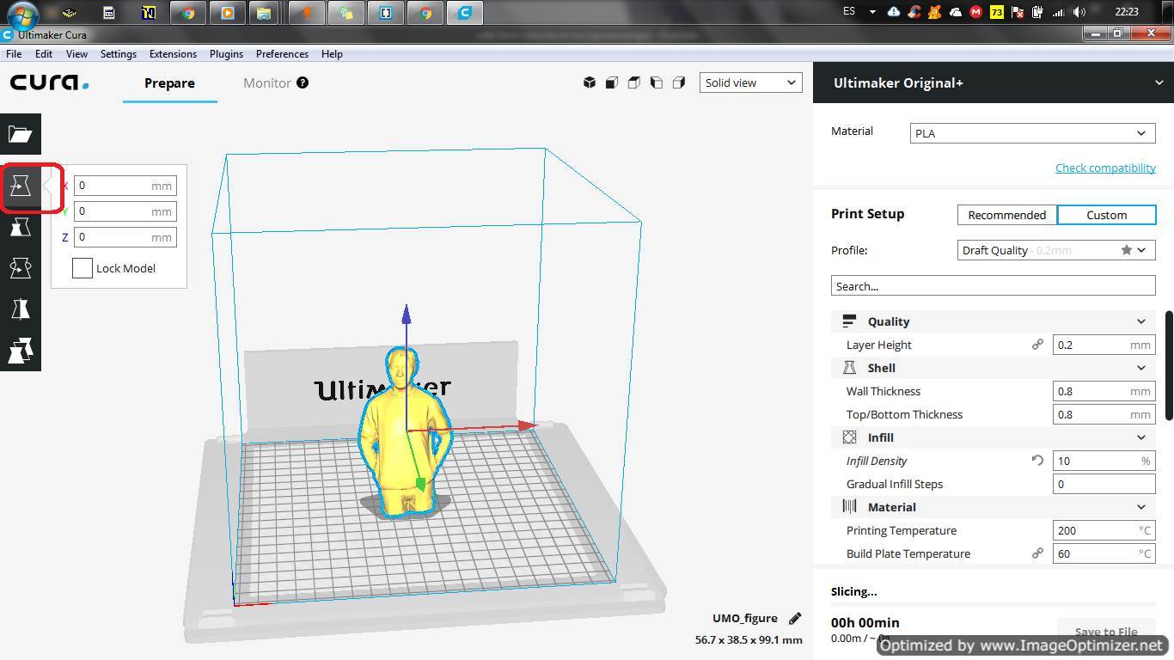Open the Help menu
Screen dimensions: 1174x660
332,53
